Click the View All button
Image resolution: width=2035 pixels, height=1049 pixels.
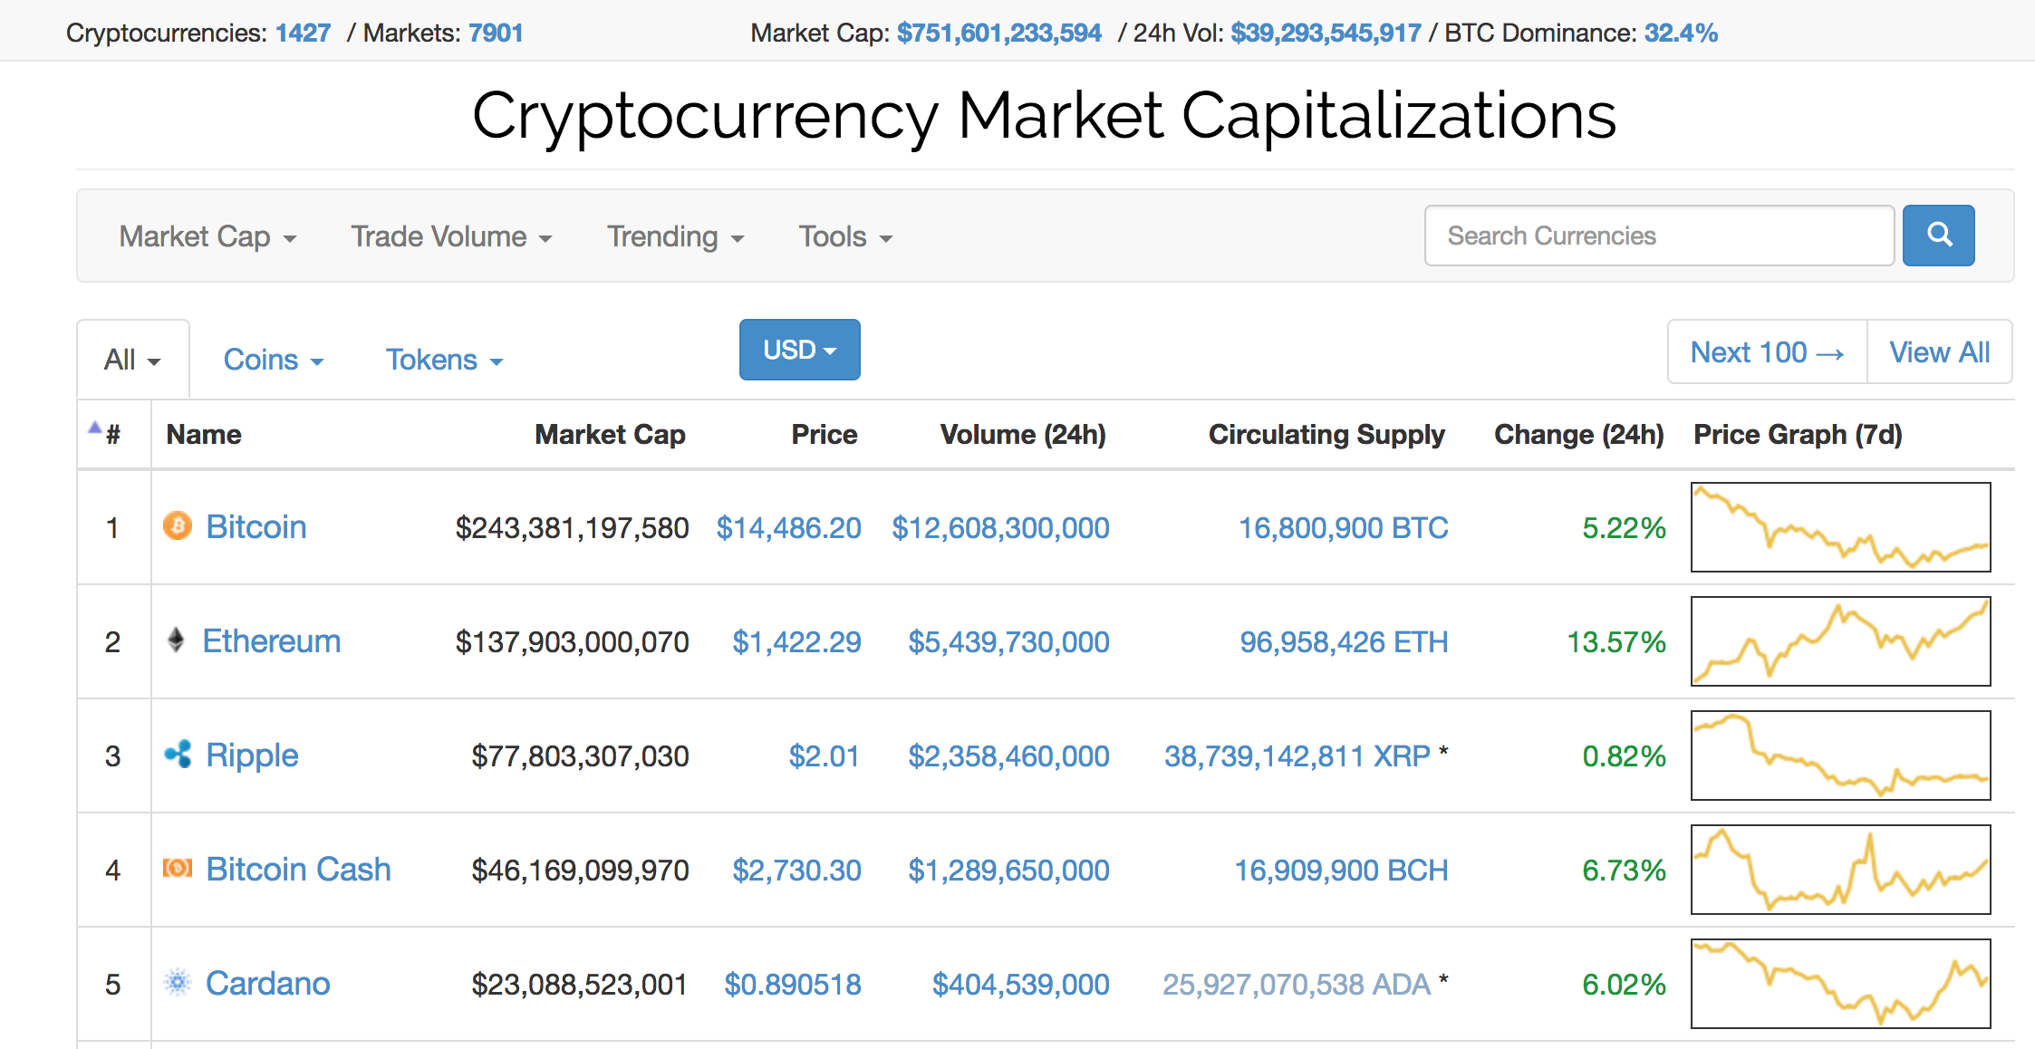pyautogui.click(x=1940, y=351)
